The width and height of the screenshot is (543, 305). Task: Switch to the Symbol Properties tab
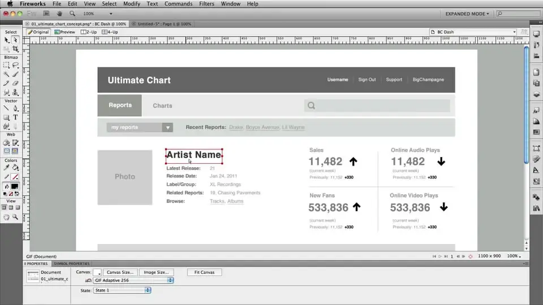(x=72, y=264)
